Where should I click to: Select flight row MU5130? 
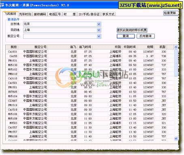coord(90,65)
